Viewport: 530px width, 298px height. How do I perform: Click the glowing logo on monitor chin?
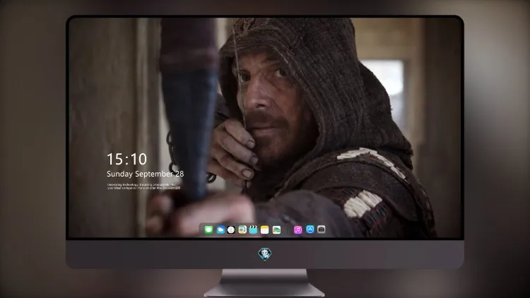[x=265, y=254]
